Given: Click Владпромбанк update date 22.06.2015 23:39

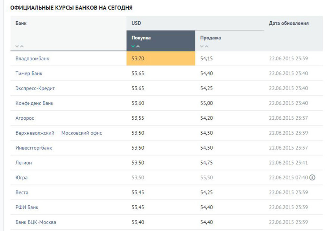Looking at the screenshot, I should coord(288,59).
